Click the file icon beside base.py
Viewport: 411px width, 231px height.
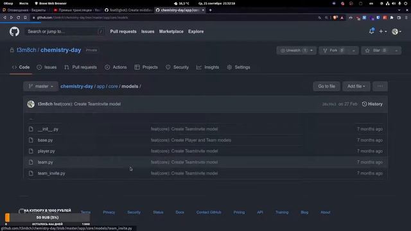click(31, 140)
